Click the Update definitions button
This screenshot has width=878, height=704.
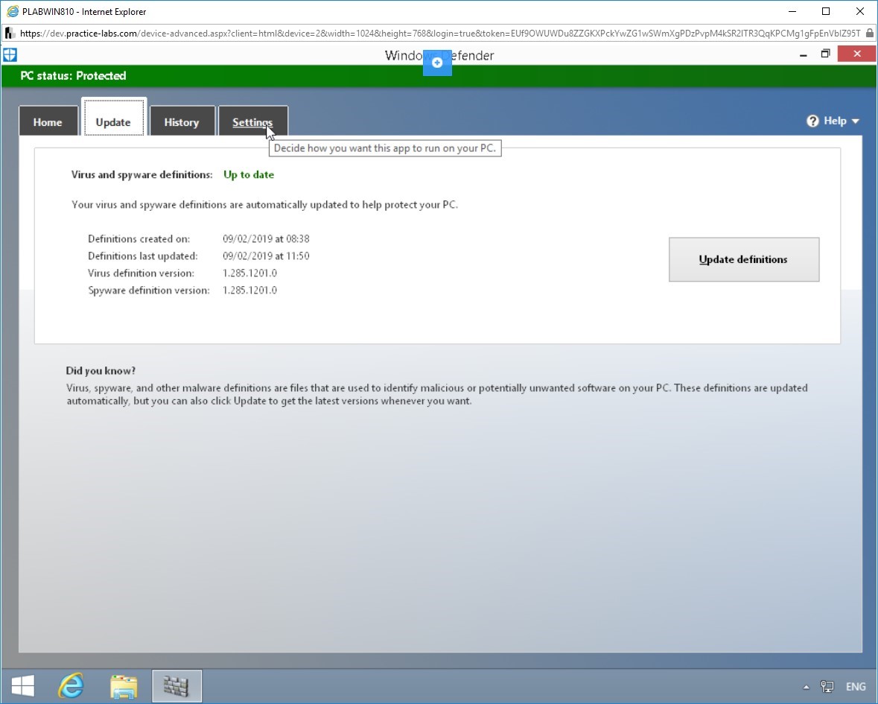pos(744,259)
